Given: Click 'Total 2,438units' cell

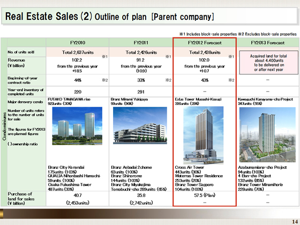Looking at the screenshot, I should pyautogui.click(x=205, y=52).
